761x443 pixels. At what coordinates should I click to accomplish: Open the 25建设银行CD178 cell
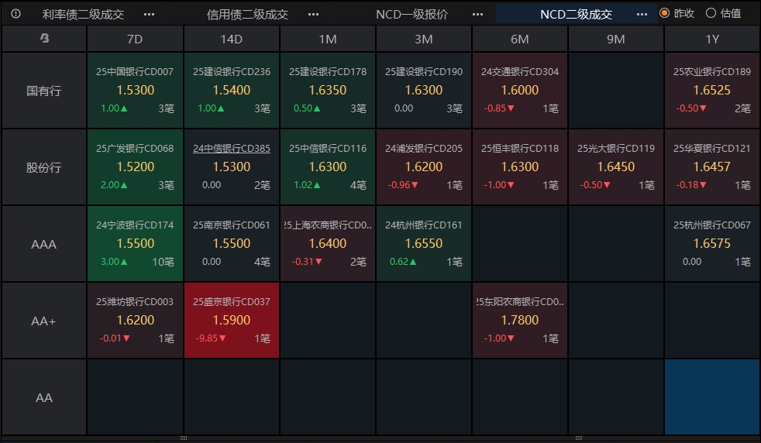tap(328, 91)
